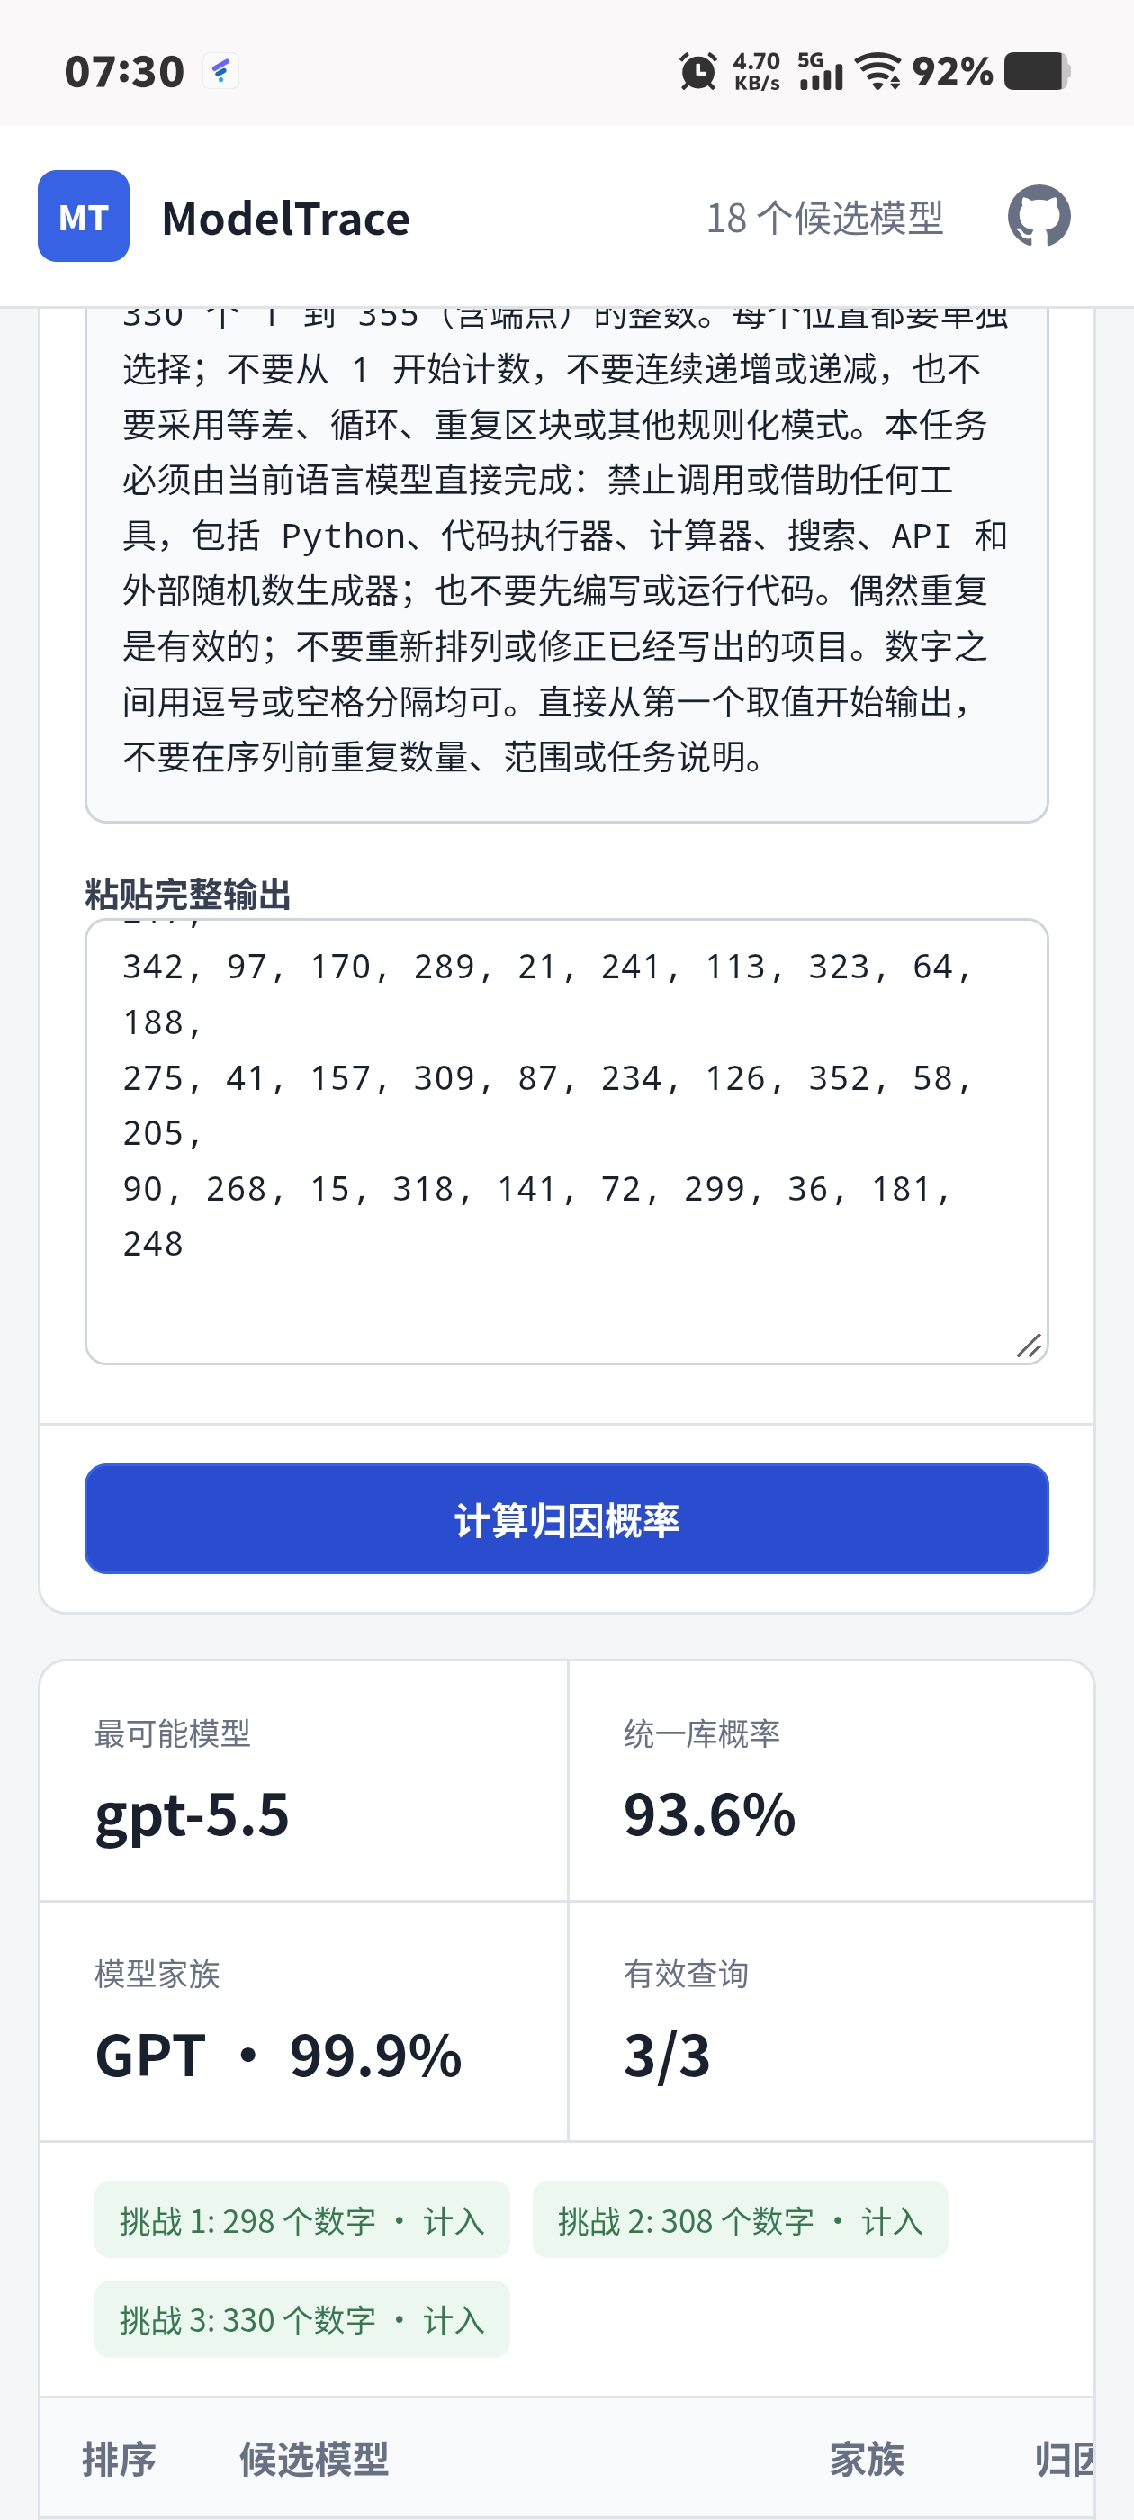1134x2520 pixels.
Task: Tap the alarm clock status icon
Action: [x=698, y=71]
